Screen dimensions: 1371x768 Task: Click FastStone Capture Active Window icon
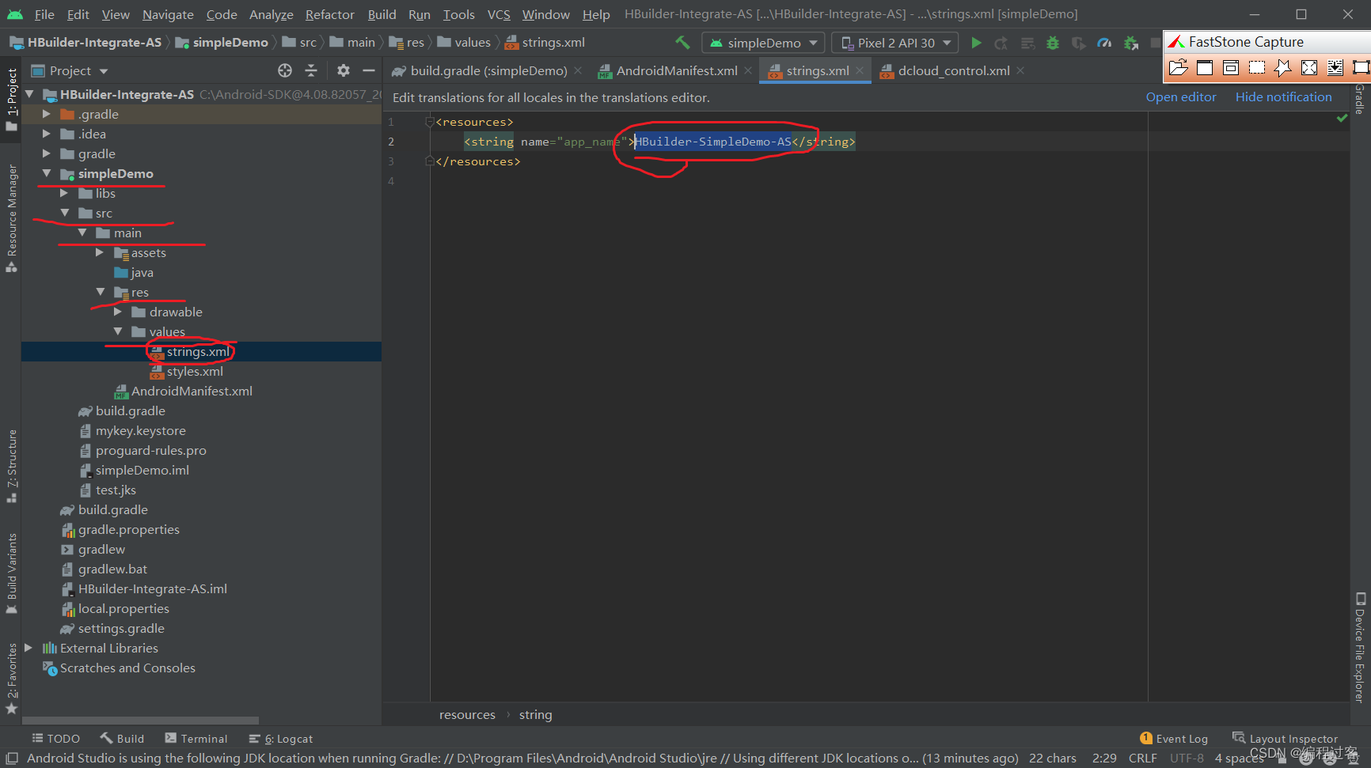click(1204, 67)
